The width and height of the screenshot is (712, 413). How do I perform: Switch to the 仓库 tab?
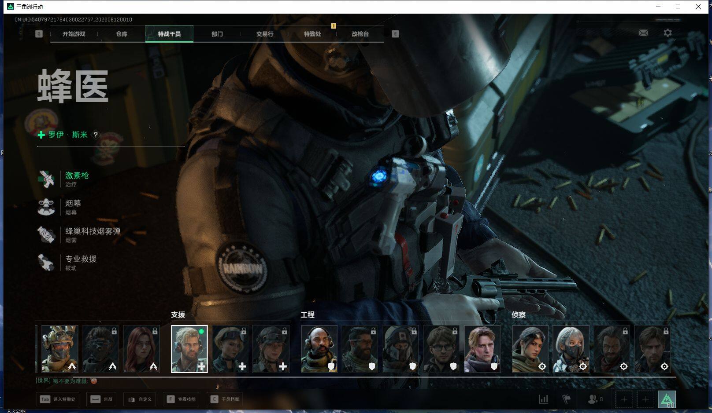tap(122, 34)
